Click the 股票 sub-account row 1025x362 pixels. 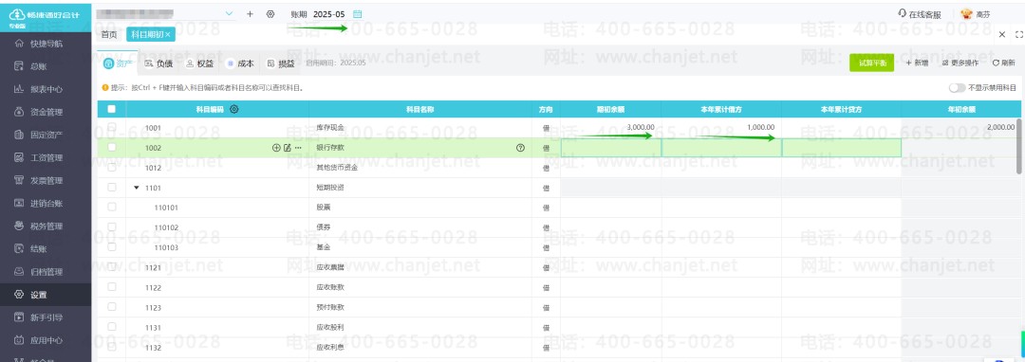[x=323, y=208]
